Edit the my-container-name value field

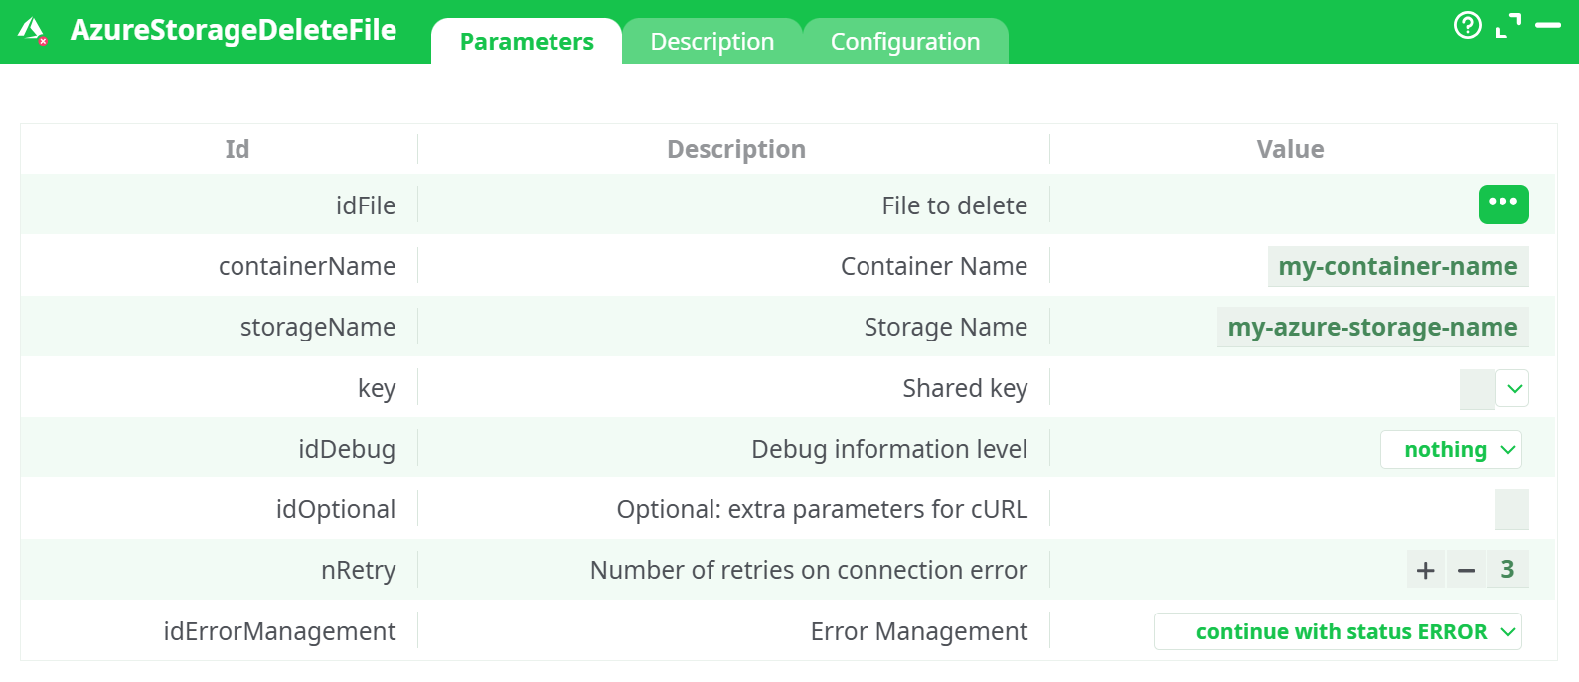1398,266
